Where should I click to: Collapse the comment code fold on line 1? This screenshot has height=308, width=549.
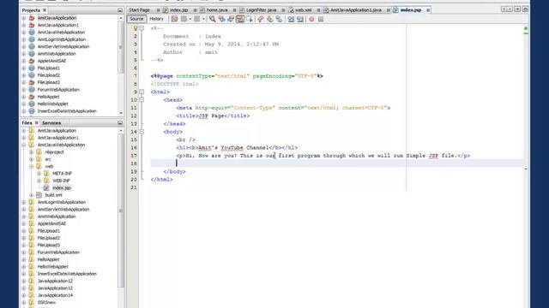pos(142,28)
